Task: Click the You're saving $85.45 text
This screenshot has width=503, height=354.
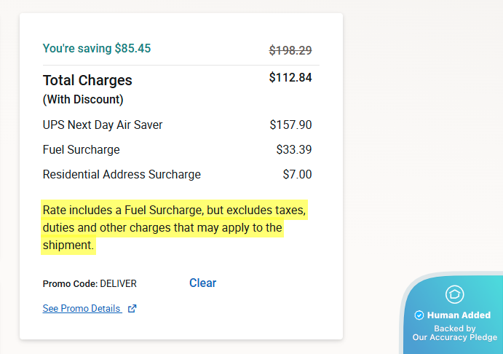Action: (x=97, y=49)
